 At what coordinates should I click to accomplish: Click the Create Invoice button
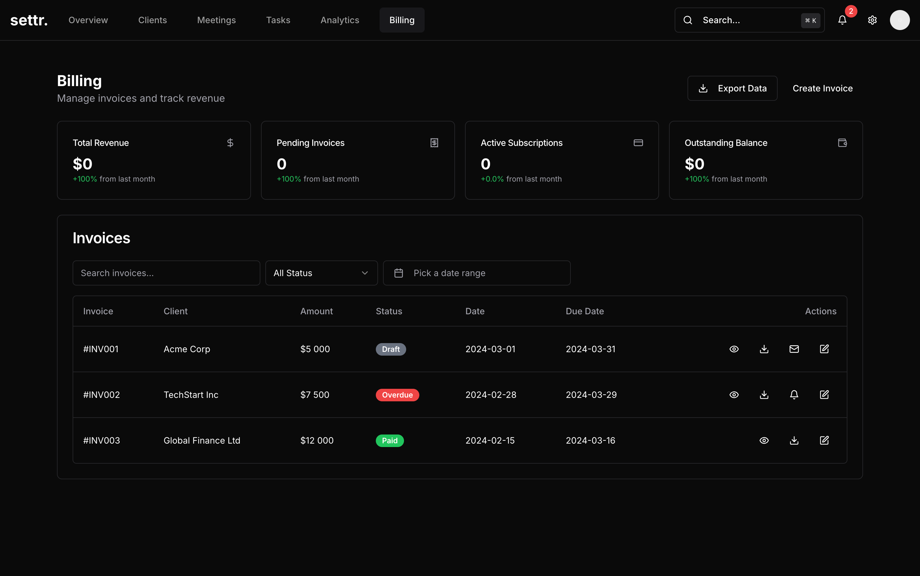[822, 88]
